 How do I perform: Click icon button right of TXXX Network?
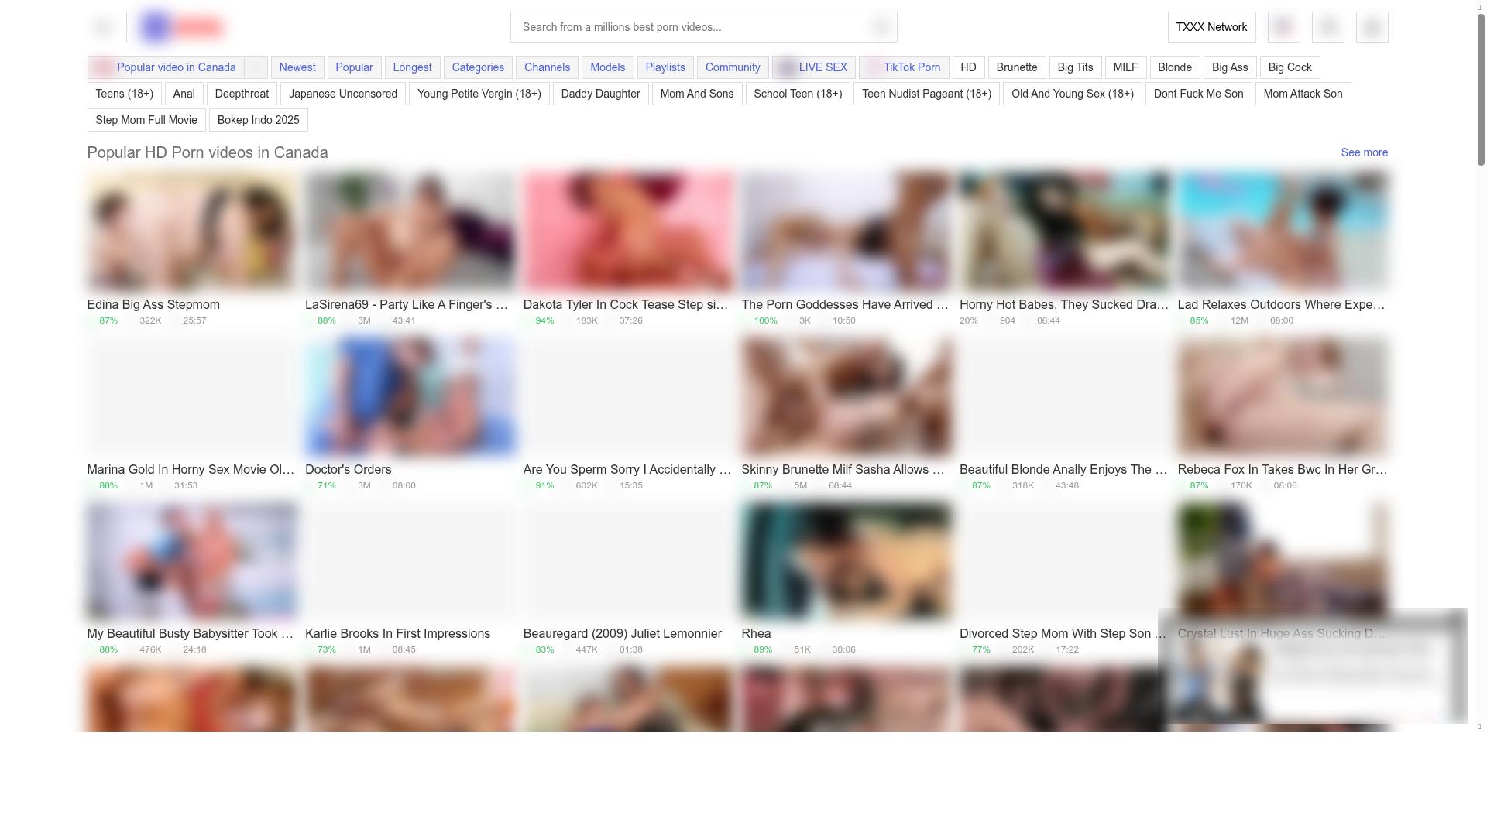coord(1283,27)
